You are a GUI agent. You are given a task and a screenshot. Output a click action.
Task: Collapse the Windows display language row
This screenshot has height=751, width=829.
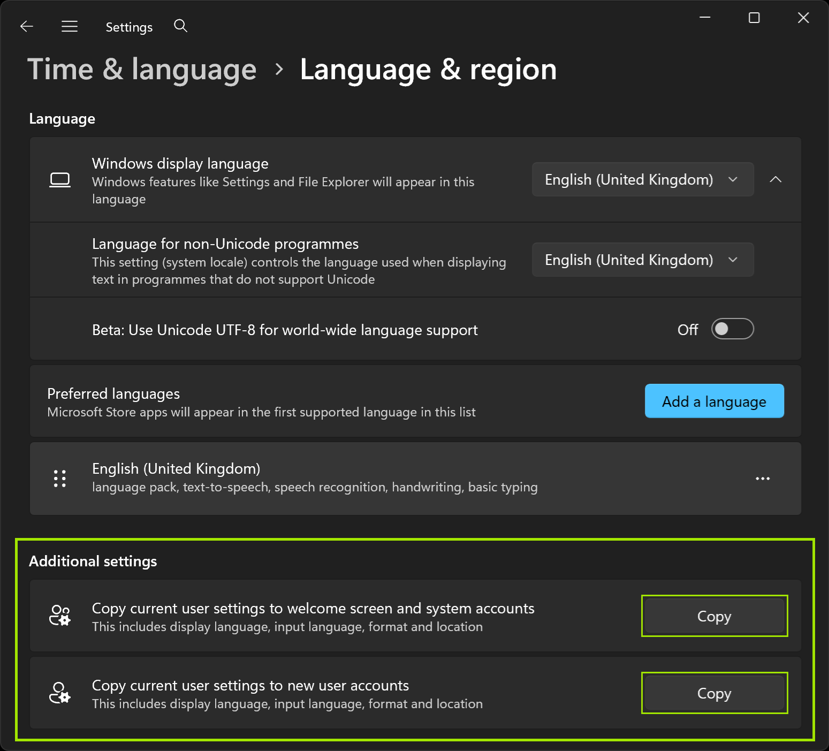[x=775, y=179]
